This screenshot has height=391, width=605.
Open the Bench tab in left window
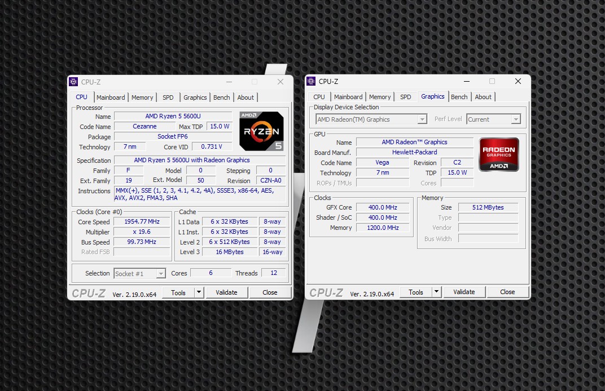pos(221,97)
